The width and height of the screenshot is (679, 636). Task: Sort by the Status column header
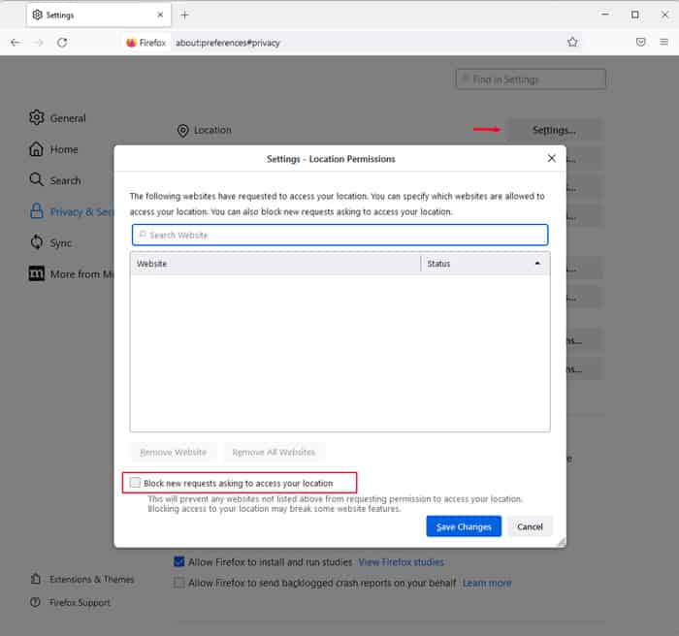485,264
